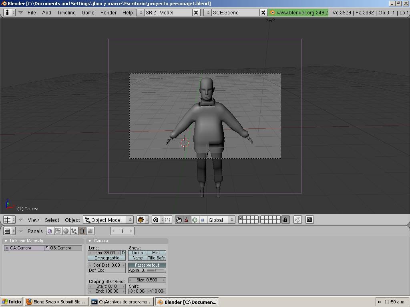Screen dimensions: 410x307
Task: Open the Scene buttons panel
Action: pos(90,231)
